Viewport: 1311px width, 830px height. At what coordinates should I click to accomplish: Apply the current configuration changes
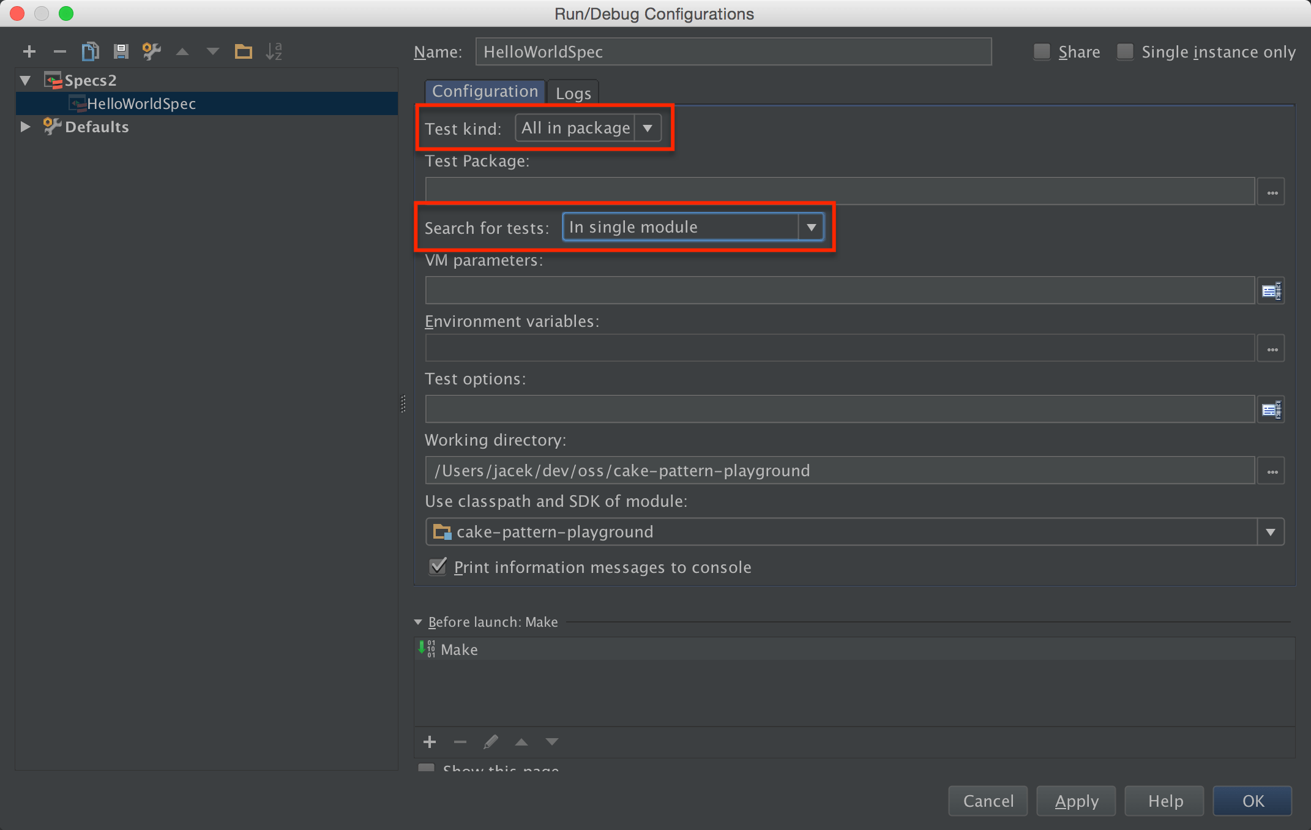tap(1075, 801)
